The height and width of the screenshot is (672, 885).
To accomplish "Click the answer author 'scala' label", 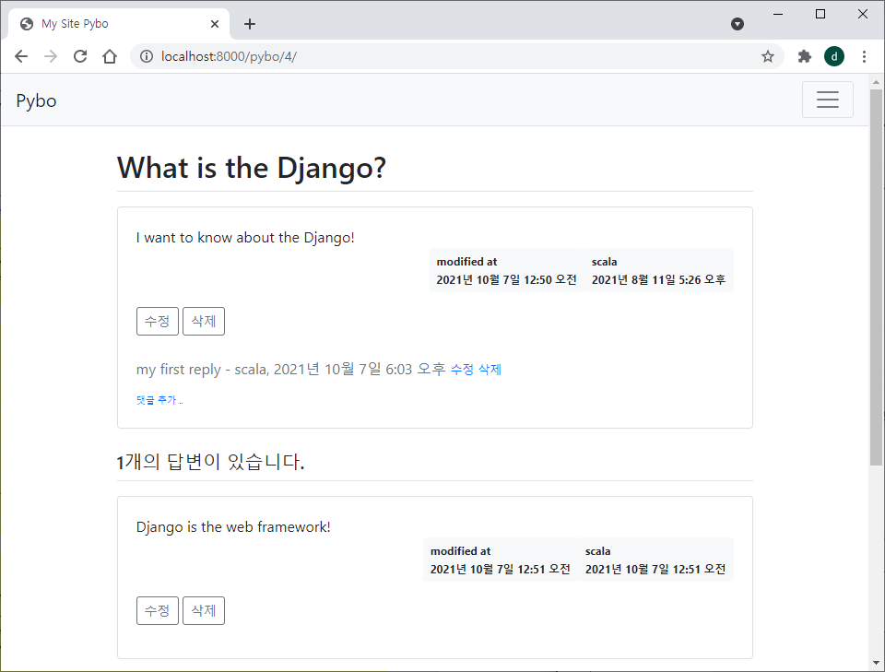I will click(x=597, y=551).
